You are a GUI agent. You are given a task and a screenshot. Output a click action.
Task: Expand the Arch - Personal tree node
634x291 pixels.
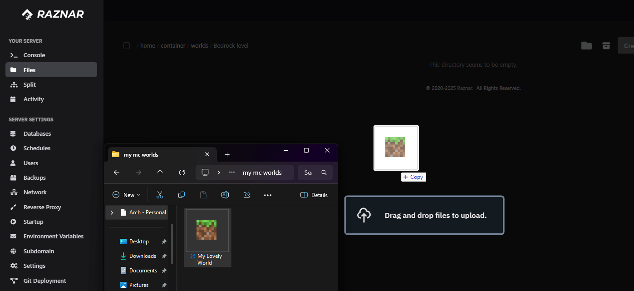(x=112, y=212)
